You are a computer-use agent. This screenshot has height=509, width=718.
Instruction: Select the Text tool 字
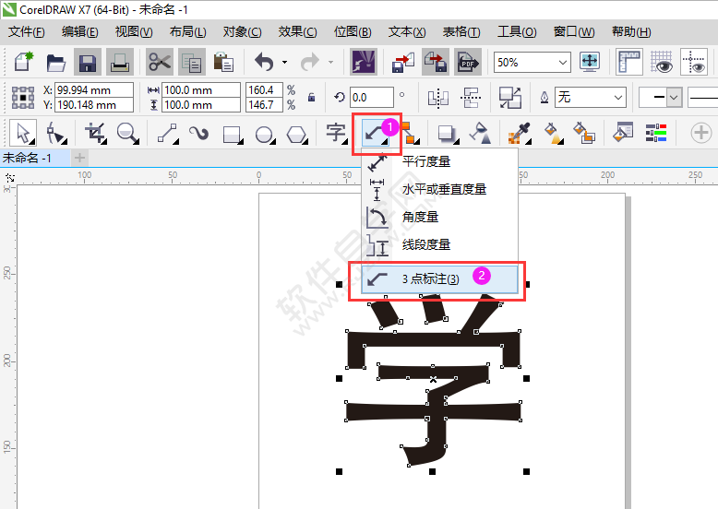tap(336, 133)
